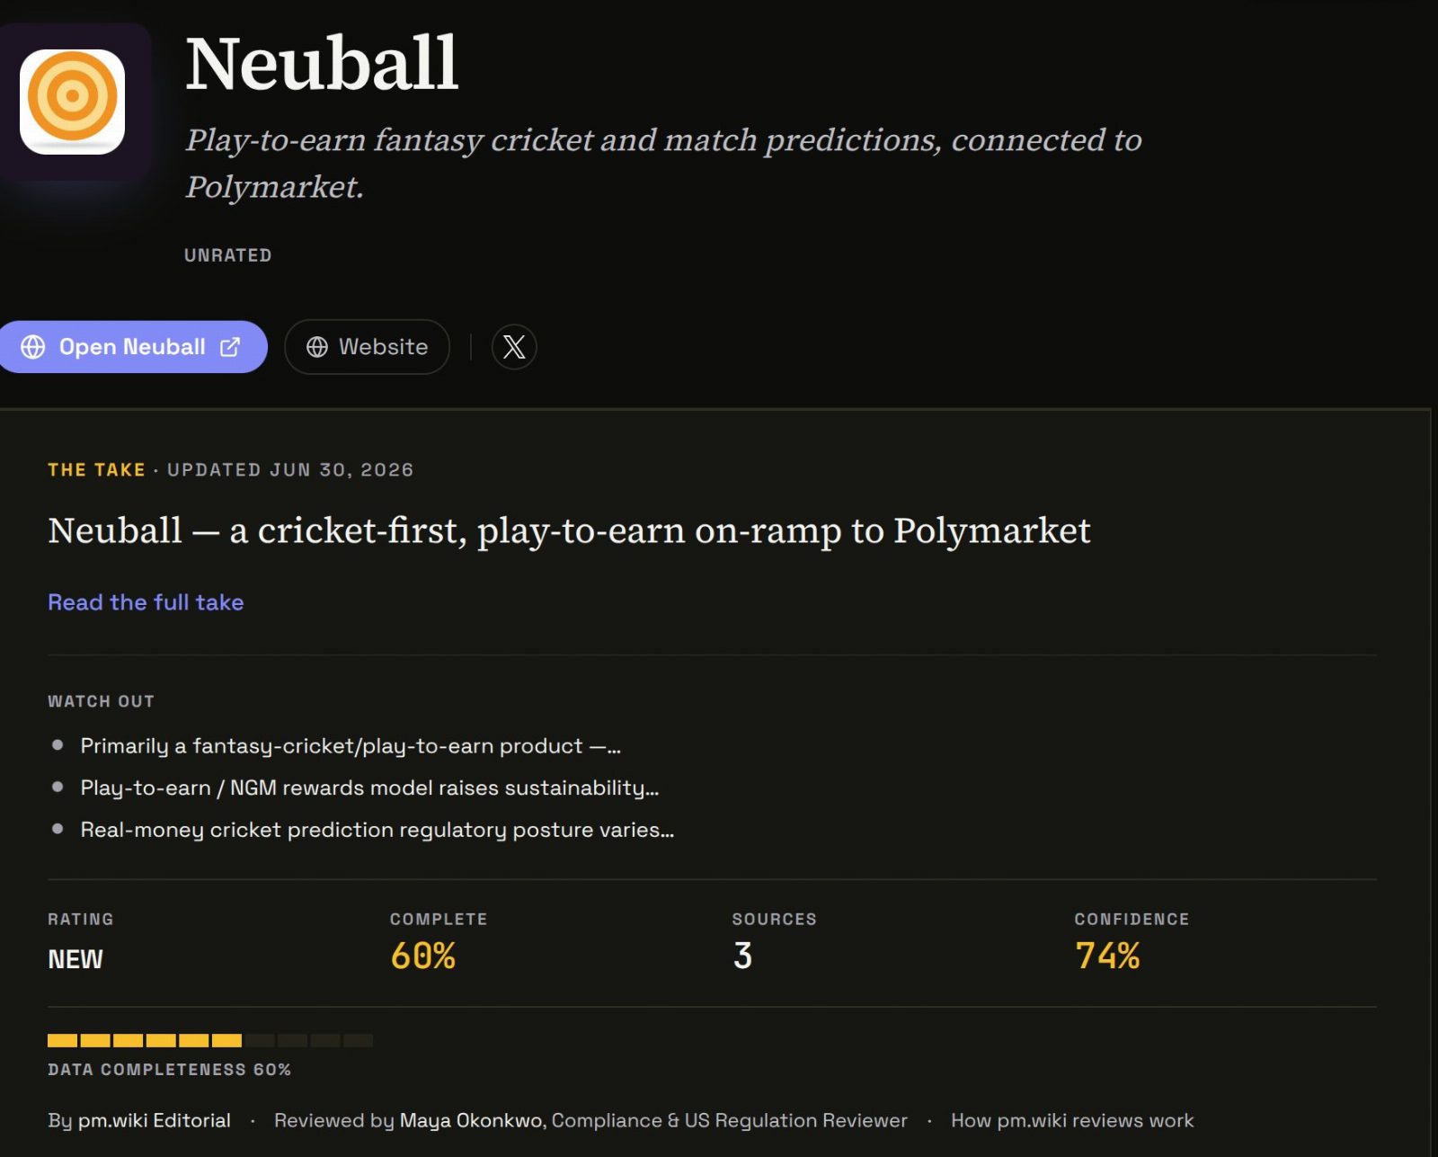Click the 60% complete value
The image size is (1438, 1157).
pos(423,956)
